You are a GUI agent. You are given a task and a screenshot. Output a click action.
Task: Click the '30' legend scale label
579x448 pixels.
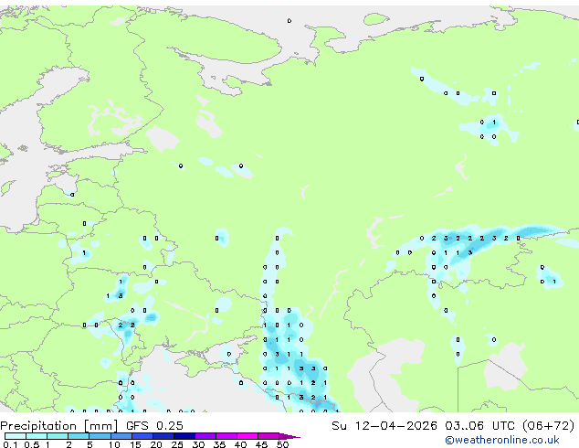(x=198, y=444)
